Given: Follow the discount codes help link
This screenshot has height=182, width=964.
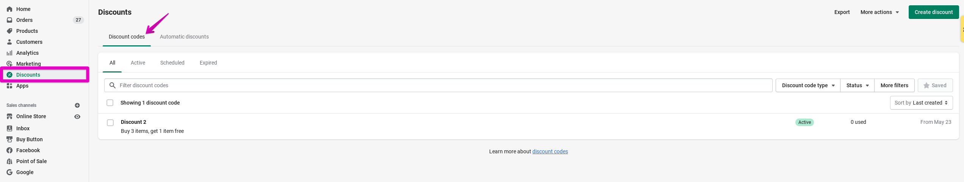Looking at the screenshot, I should click(550, 151).
